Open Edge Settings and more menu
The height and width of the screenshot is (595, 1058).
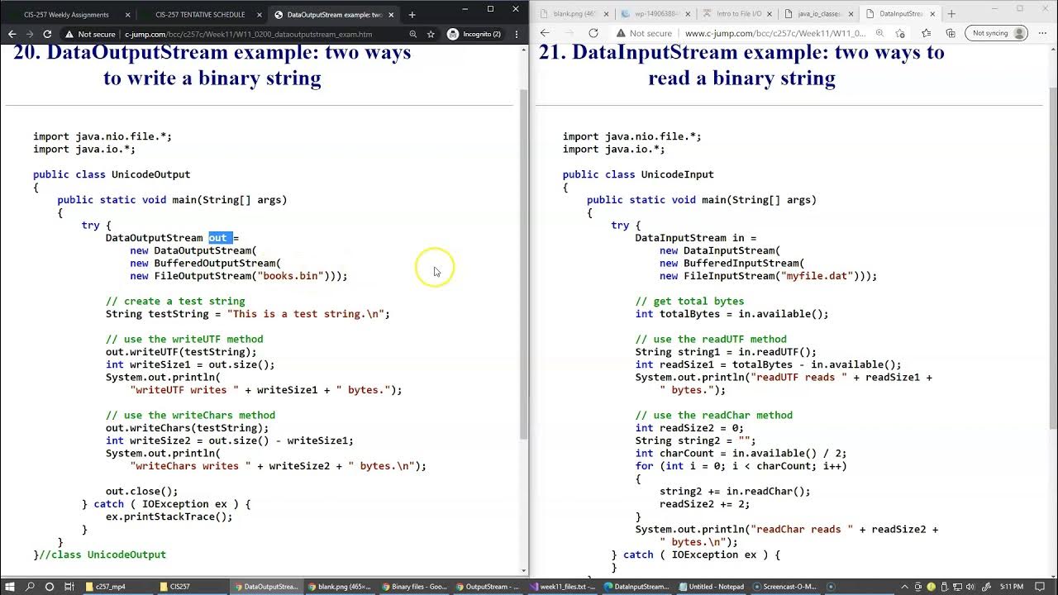(x=1043, y=33)
